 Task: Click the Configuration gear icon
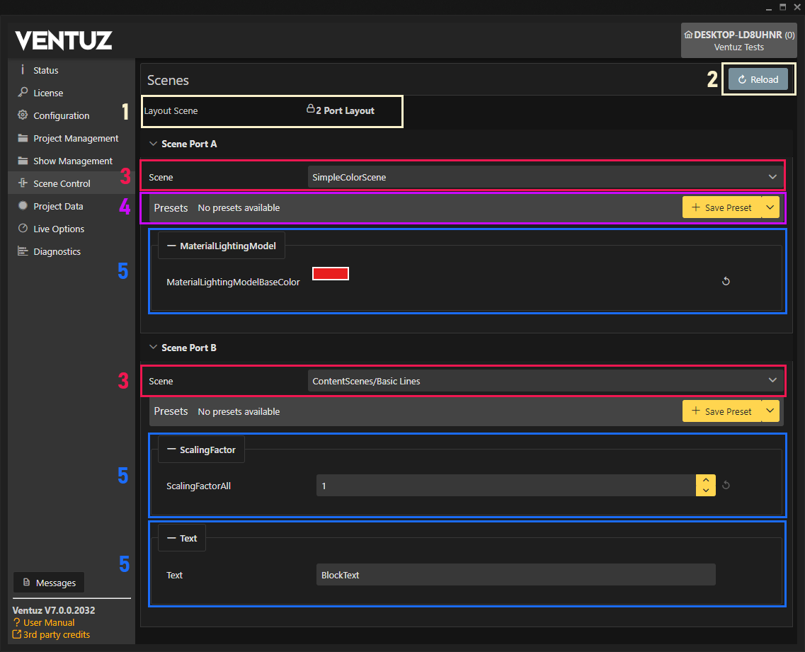(x=23, y=115)
